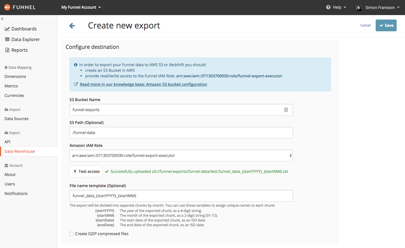Viewport: 405px width, 248px height.
Task: Collapse the sidebar with double chevron
Action: coord(2,19)
